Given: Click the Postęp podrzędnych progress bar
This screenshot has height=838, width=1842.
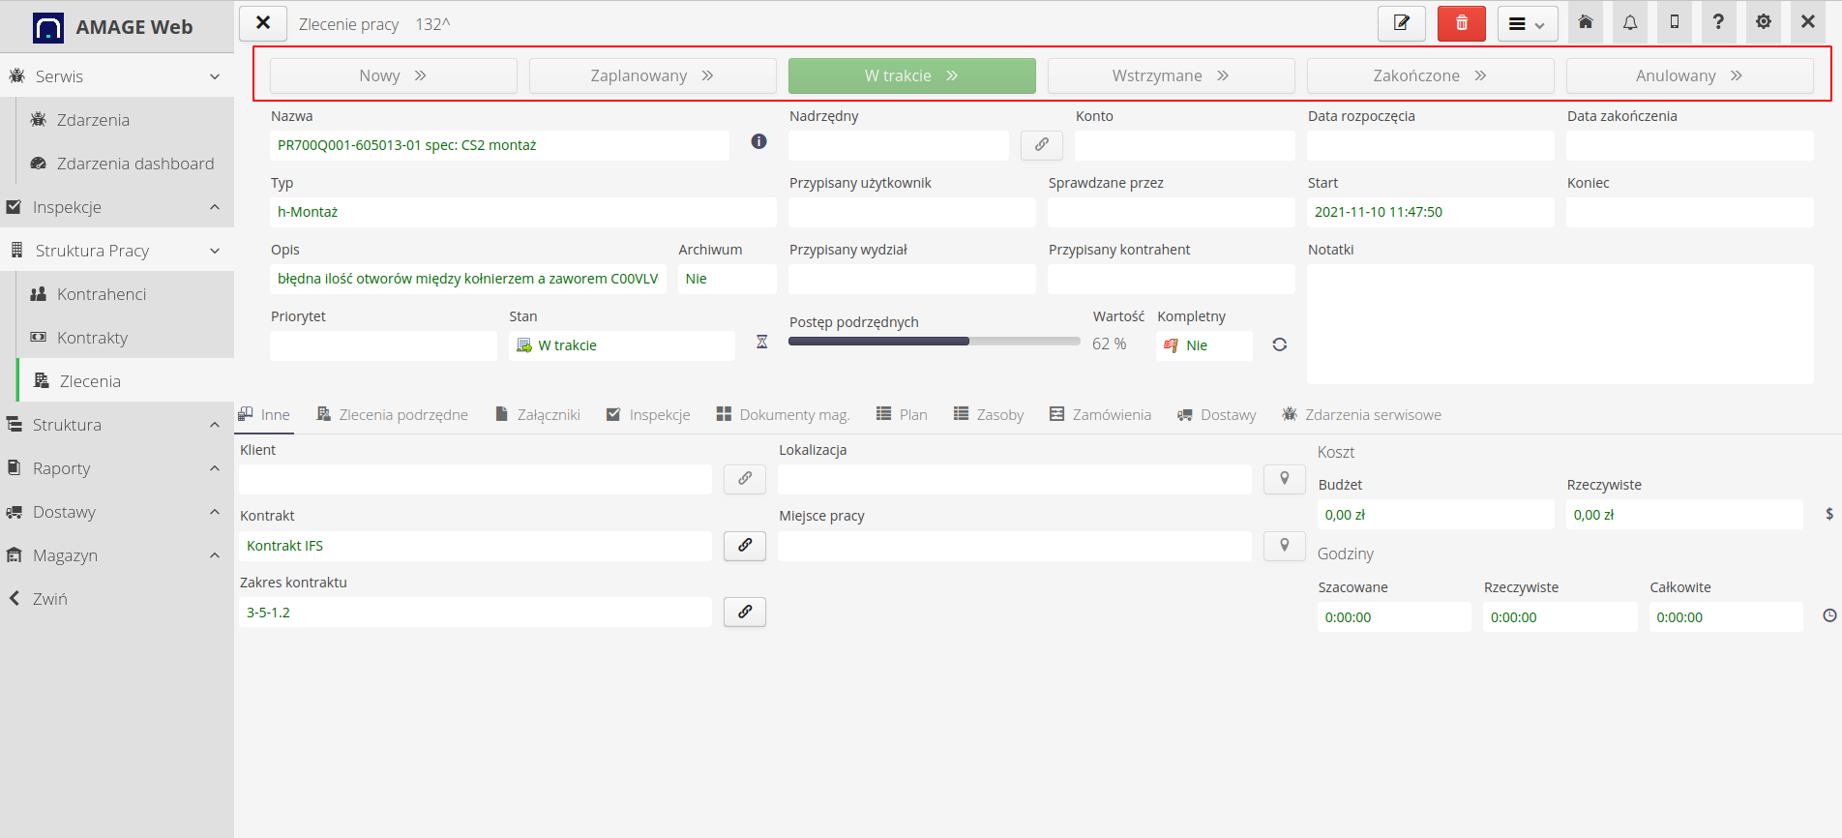Looking at the screenshot, I should click(934, 342).
